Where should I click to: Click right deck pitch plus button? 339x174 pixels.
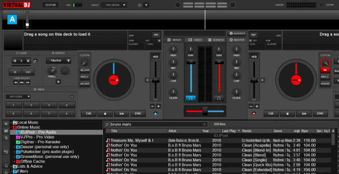click(257, 106)
